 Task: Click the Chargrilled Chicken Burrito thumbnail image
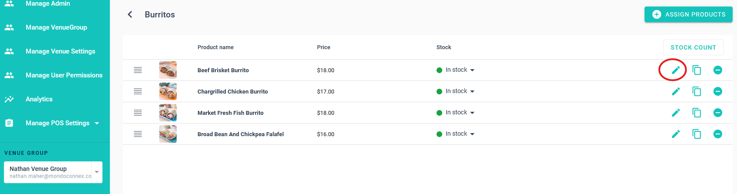[x=168, y=91]
